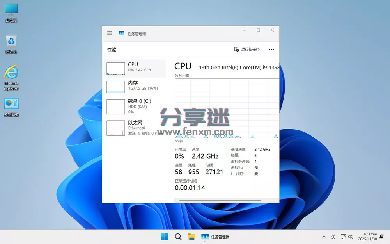Screen dimensions: 390x244
Task: Open File Explorer from the taskbar
Action: (x=191, y=237)
